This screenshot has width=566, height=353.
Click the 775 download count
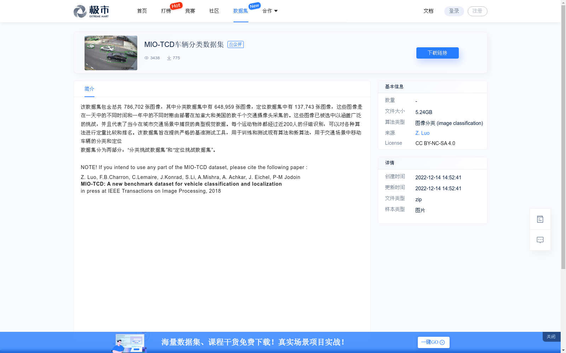coord(176,58)
